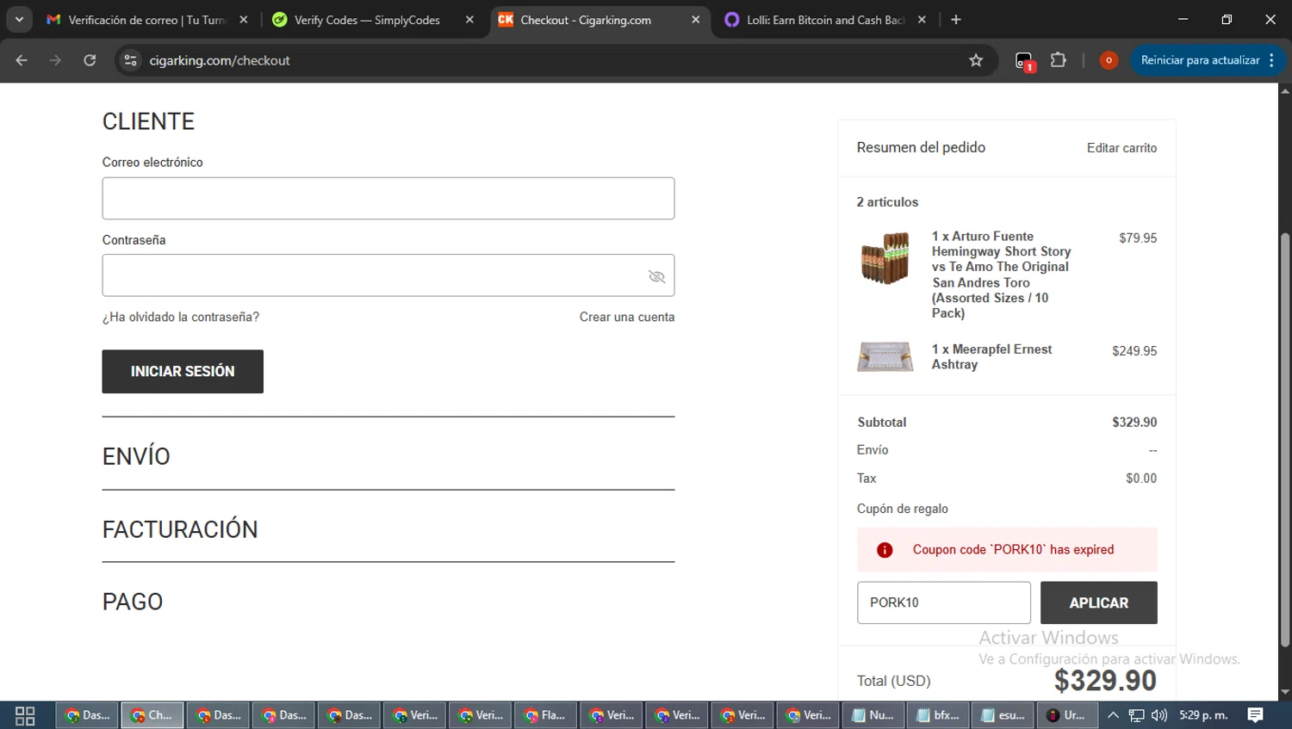1292x729 pixels.
Task: Open the Fla... Chrome taskbar window
Action: tap(544, 715)
